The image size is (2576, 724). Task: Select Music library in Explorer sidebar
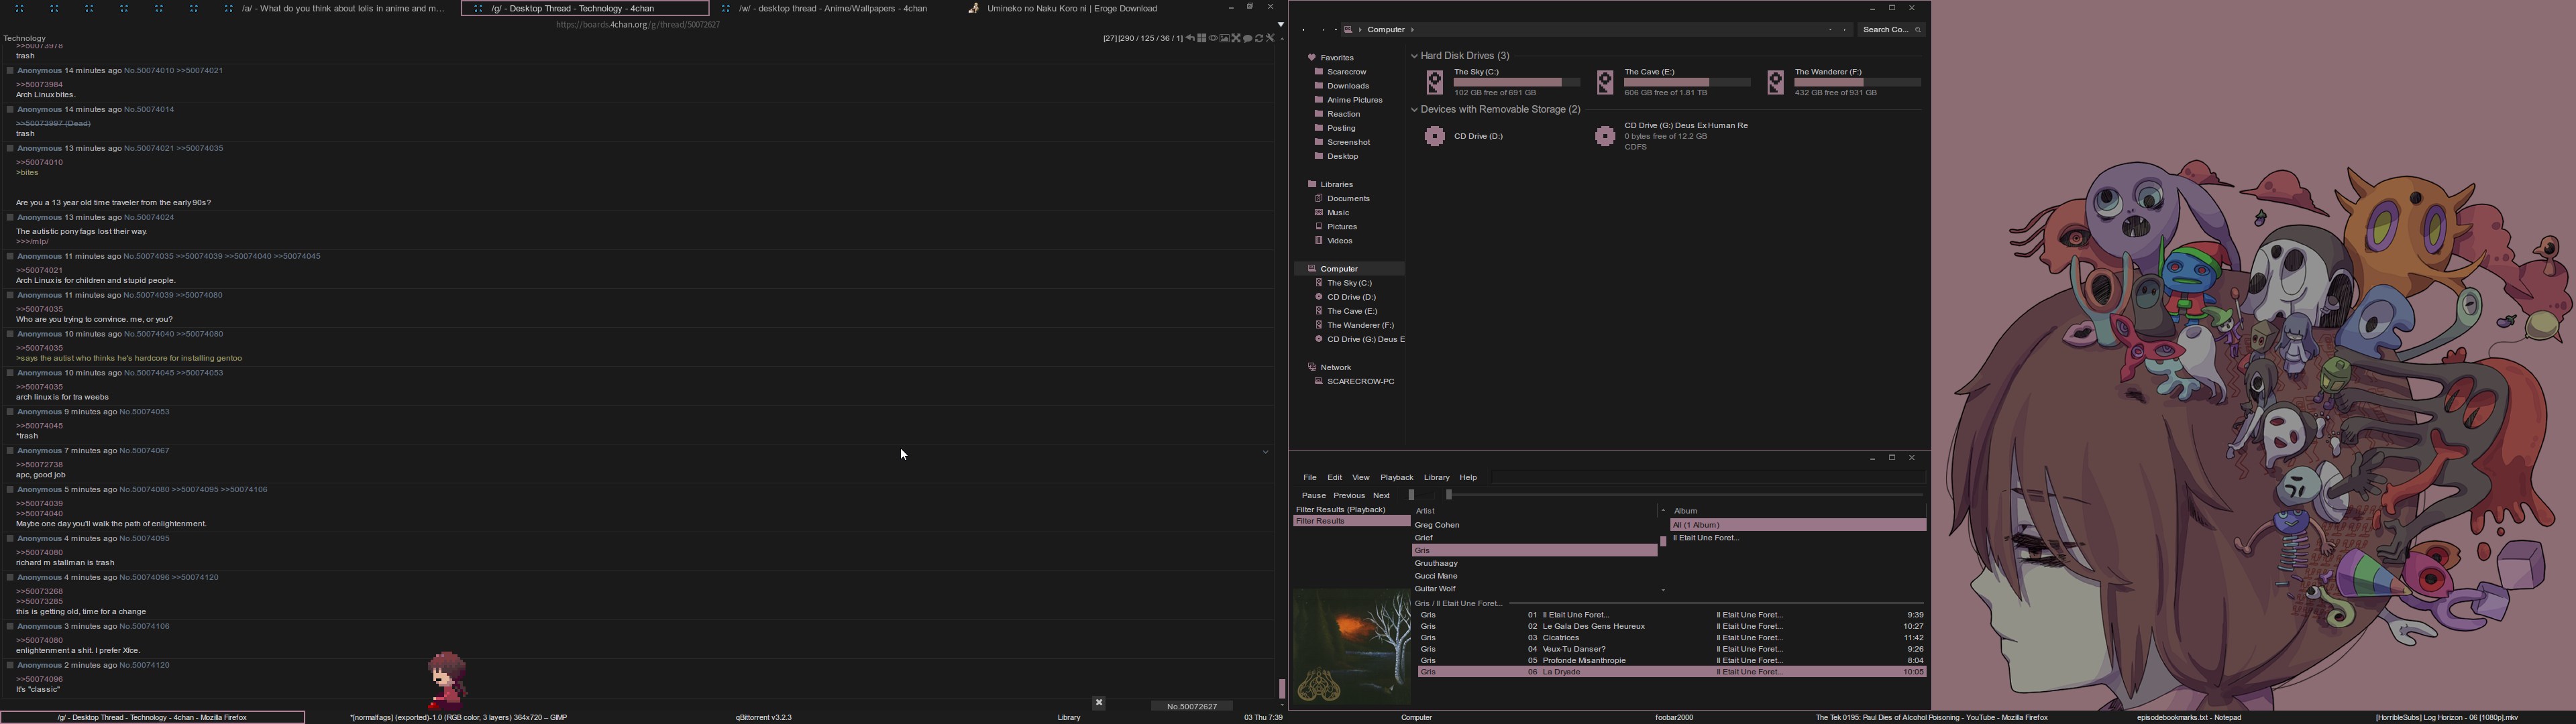coord(1338,213)
